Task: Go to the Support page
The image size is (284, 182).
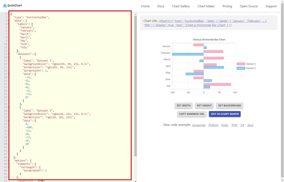Action: [x=271, y=6]
